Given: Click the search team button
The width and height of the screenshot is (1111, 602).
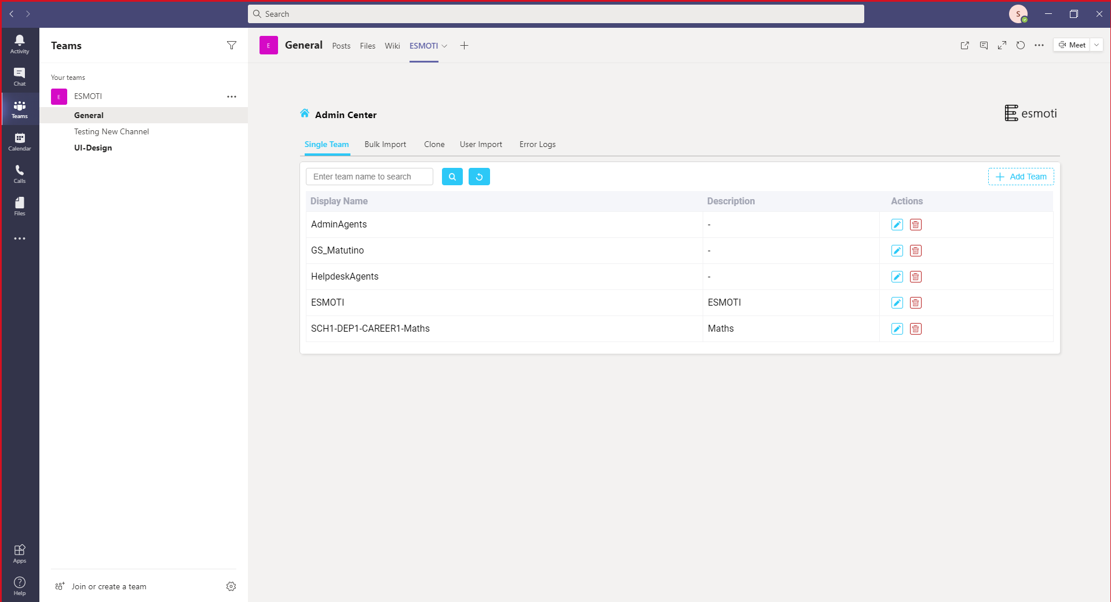Looking at the screenshot, I should (452, 177).
